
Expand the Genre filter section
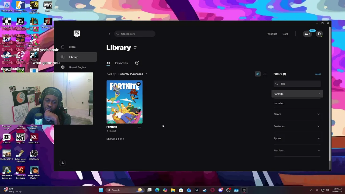click(x=297, y=114)
